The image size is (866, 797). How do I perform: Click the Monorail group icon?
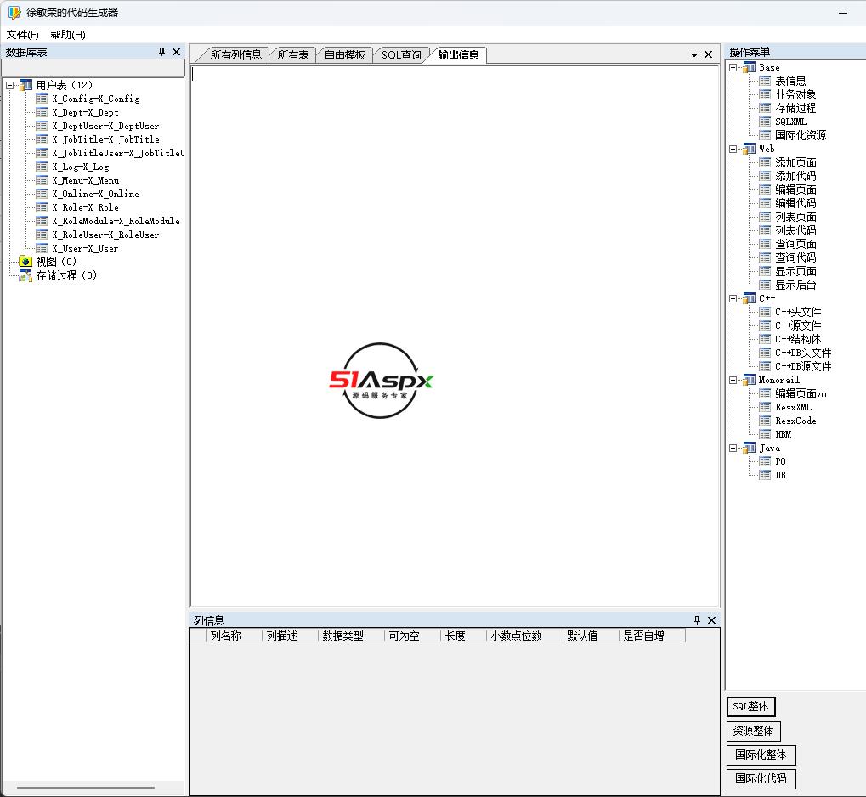(x=749, y=380)
